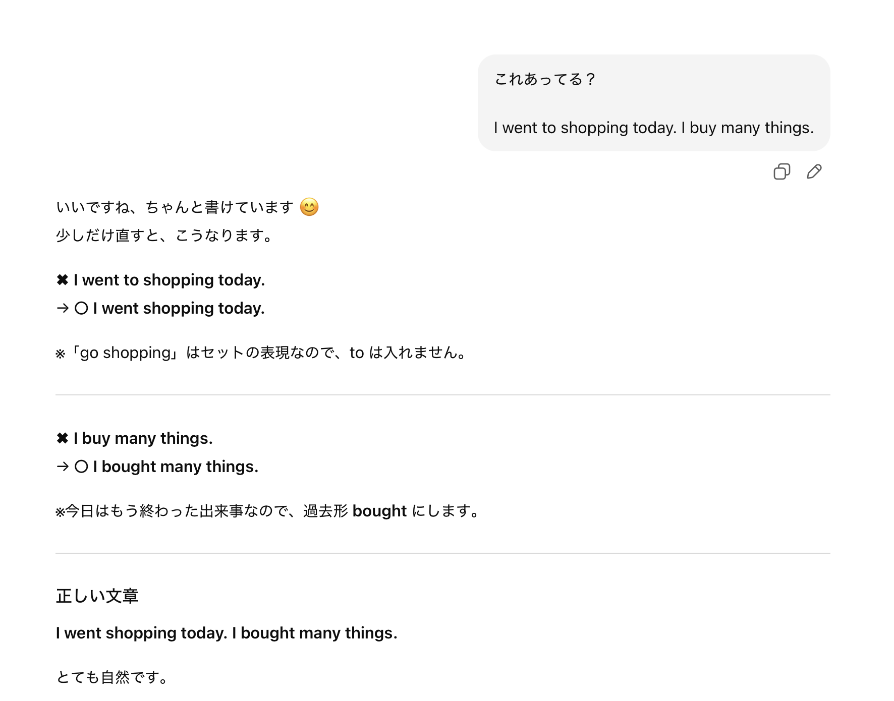Click the "とても自然です。" closing line
This screenshot has height=701, width=894.
112,677
